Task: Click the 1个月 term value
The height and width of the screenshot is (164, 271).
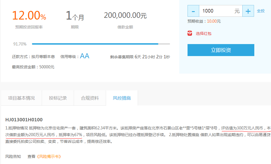Action: [75, 16]
